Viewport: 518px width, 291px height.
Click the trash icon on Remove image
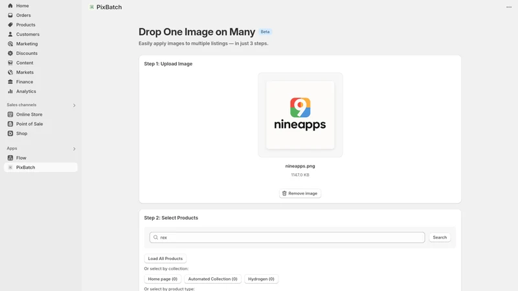point(284,193)
